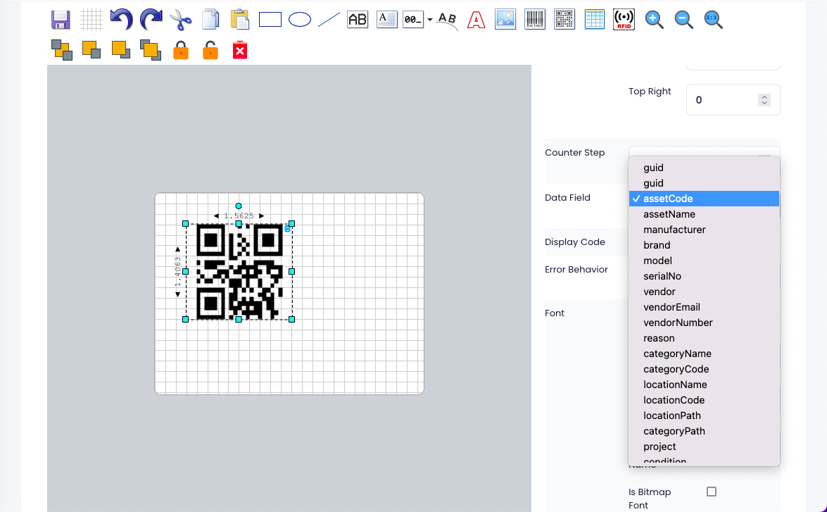Insert an image with picture tool
Image resolution: width=827 pixels, height=512 pixels.
point(505,20)
